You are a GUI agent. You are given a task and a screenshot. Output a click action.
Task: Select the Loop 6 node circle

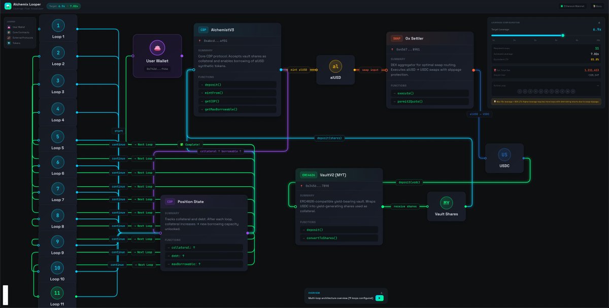tap(58, 163)
